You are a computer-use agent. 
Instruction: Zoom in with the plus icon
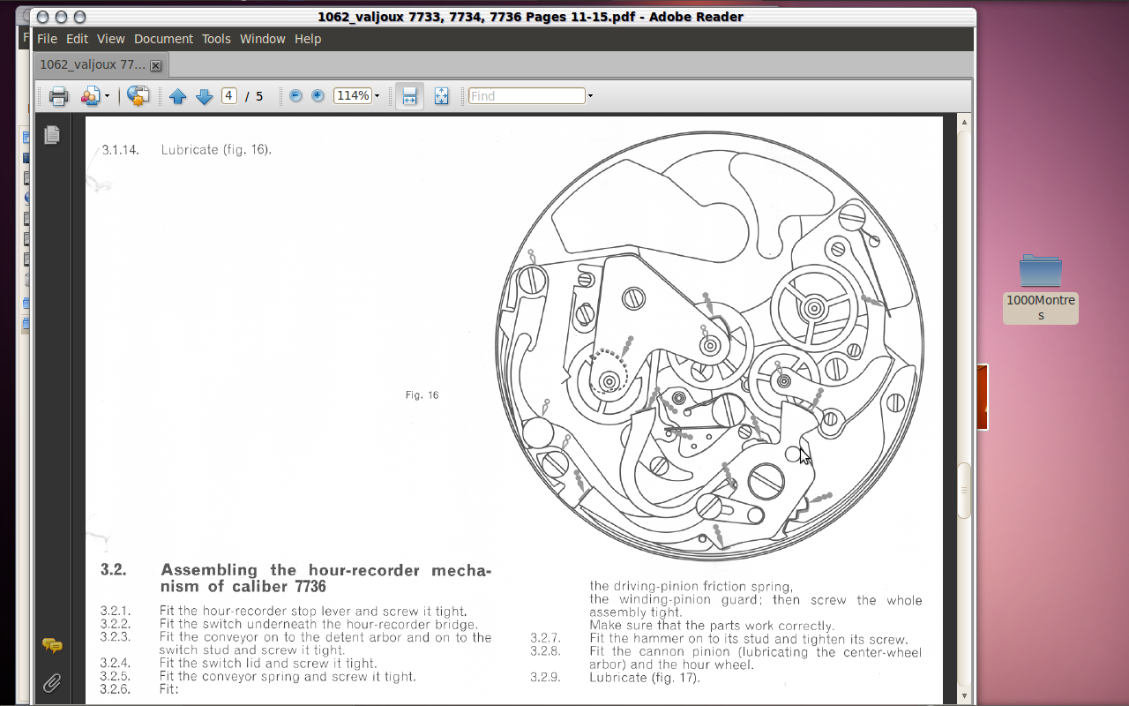click(x=318, y=95)
